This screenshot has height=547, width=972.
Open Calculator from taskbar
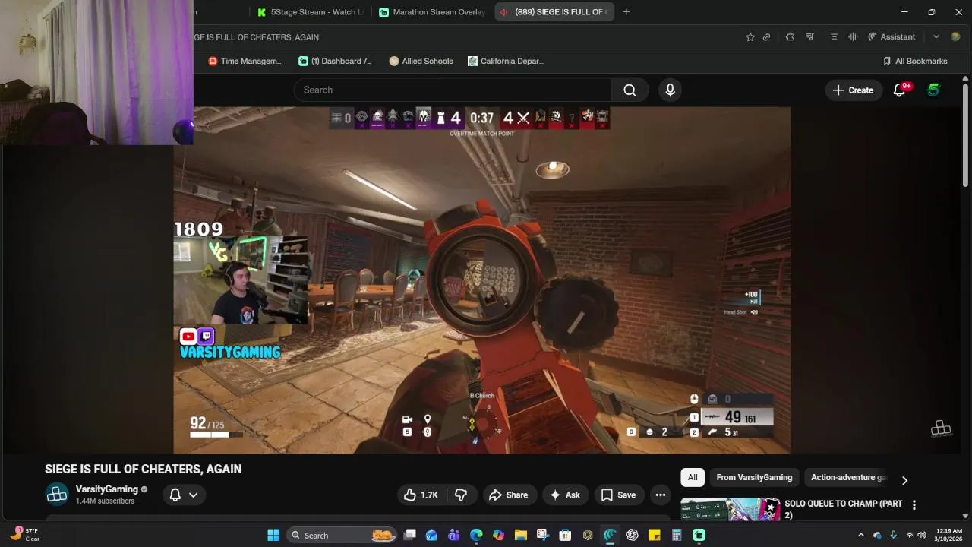[x=676, y=535]
